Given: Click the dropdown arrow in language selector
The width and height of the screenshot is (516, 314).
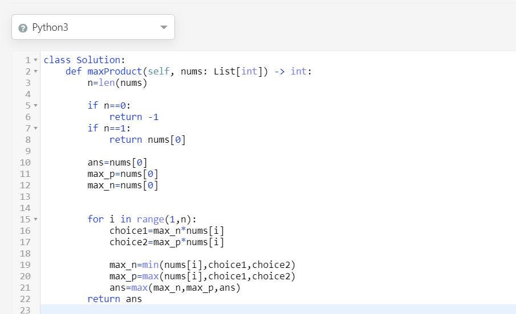Looking at the screenshot, I should pyautogui.click(x=164, y=27).
